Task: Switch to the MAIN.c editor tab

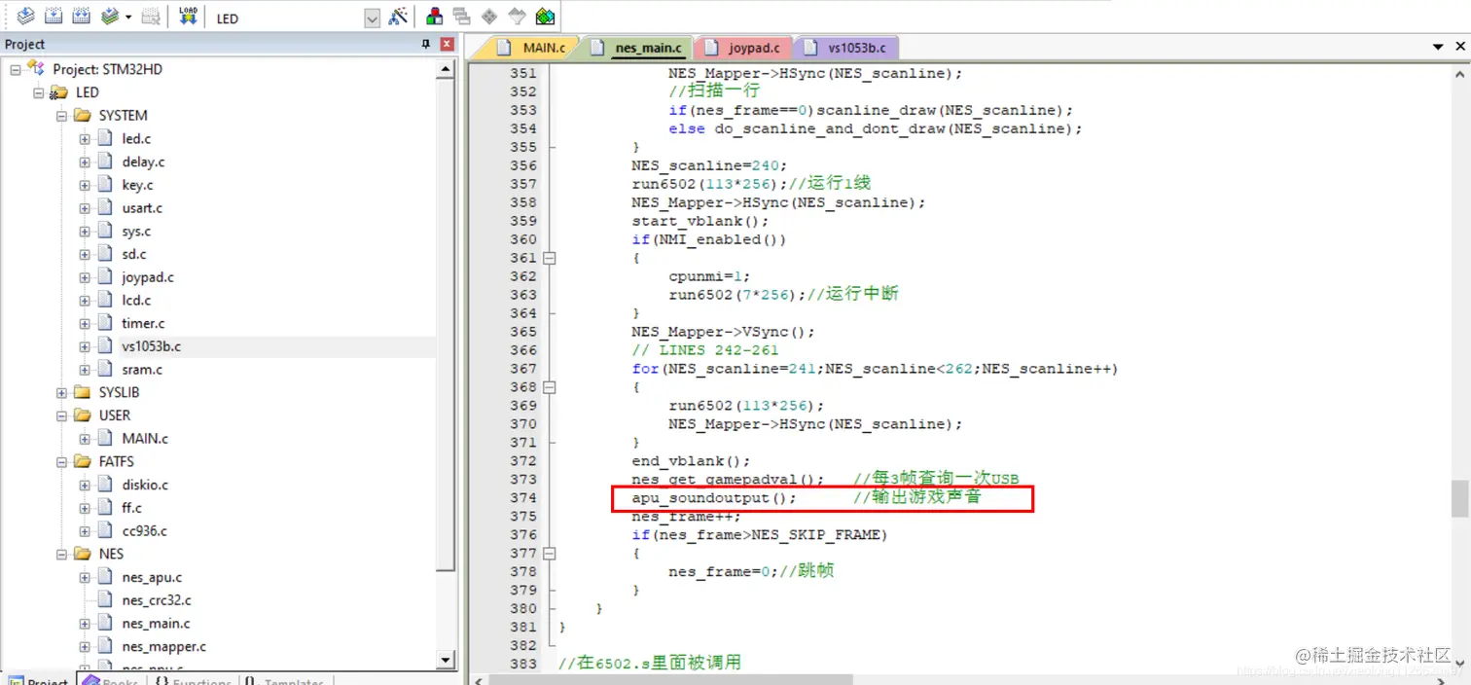Action: click(533, 48)
